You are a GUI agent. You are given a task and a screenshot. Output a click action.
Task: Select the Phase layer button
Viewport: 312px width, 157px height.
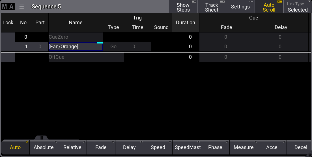pyautogui.click(x=215, y=147)
